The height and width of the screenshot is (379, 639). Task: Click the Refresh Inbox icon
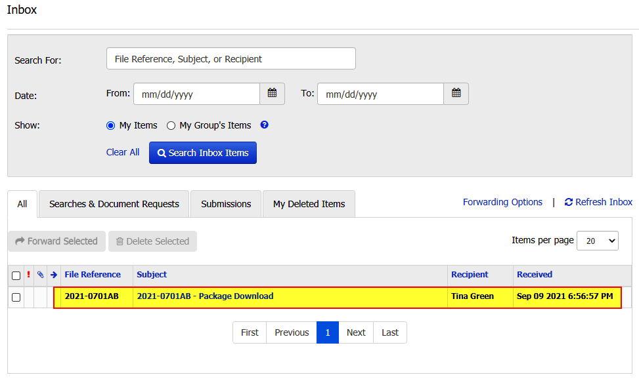(x=569, y=202)
